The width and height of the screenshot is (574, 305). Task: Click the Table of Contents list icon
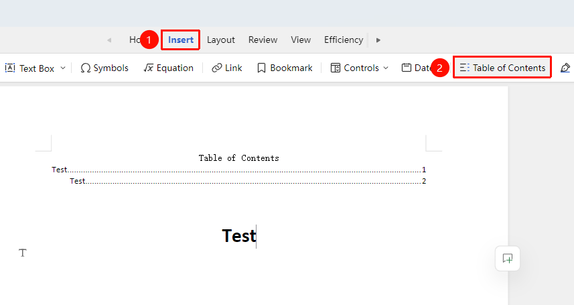pos(465,68)
